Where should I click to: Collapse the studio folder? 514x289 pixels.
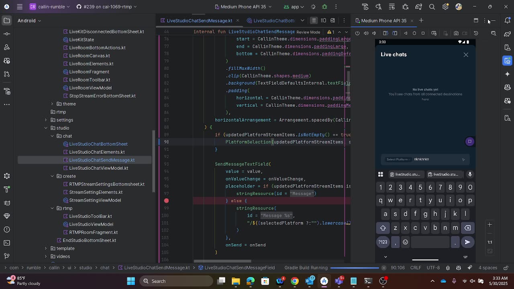tap(46, 128)
